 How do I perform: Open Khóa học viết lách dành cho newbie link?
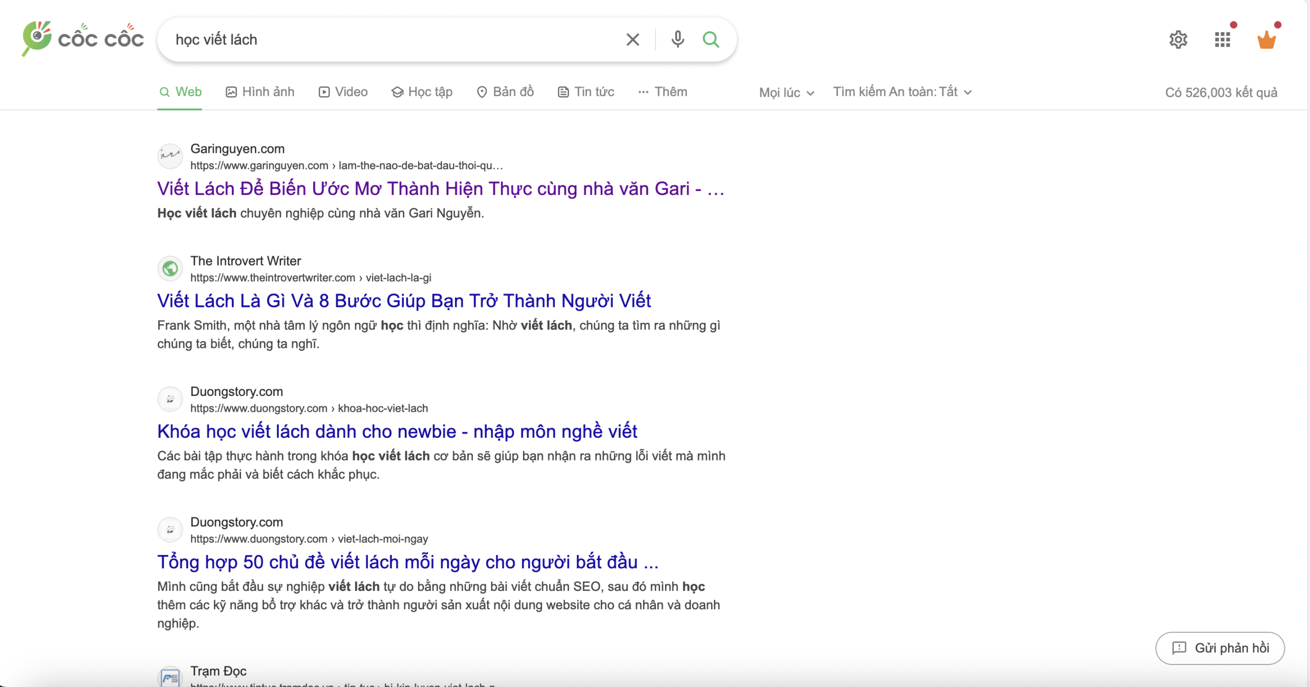397,431
